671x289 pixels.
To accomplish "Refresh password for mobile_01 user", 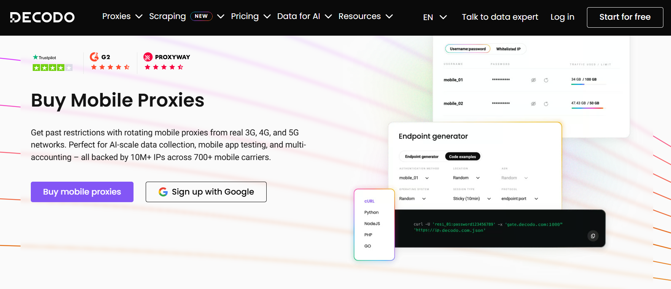I will click(x=546, y=80).
